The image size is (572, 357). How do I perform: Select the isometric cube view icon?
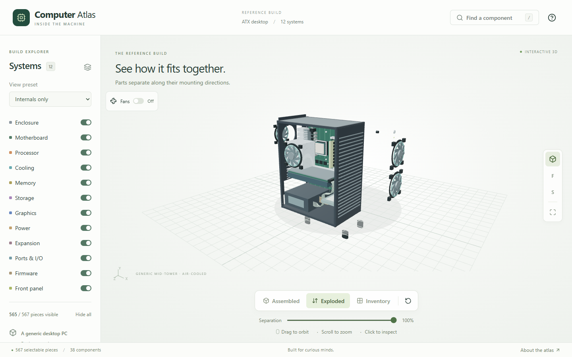coord(553,159)
